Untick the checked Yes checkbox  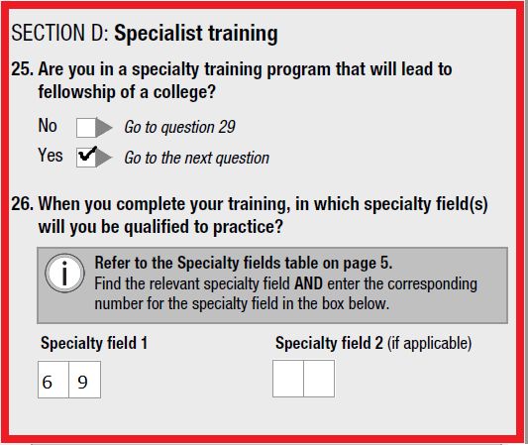pos(86,158)
